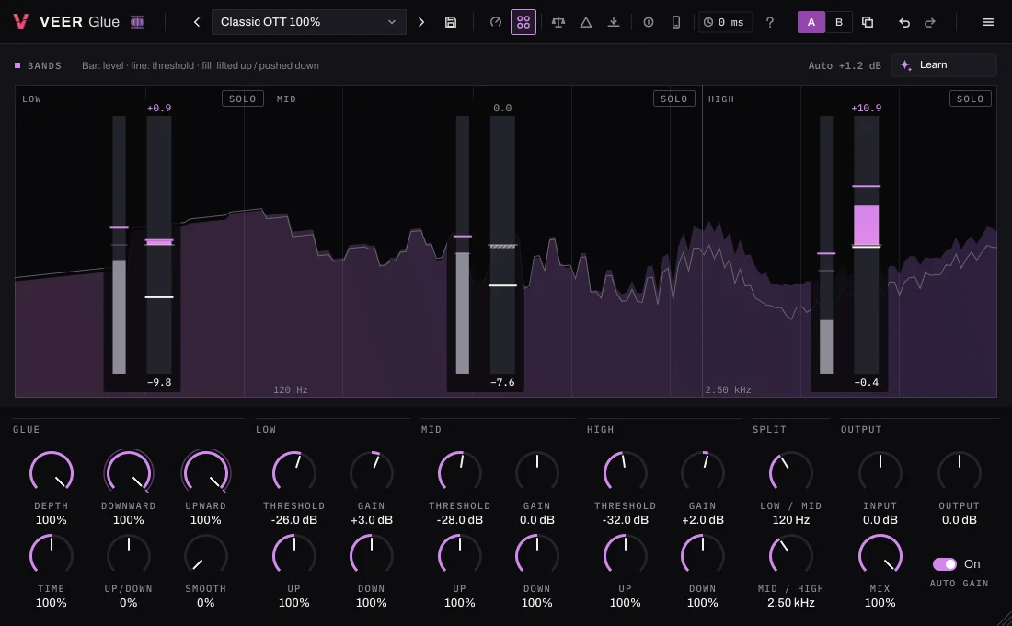1012x626 pixels.
Task: Click the High Threshold knob
Action: pyautogui.click(x=626, y=472)
